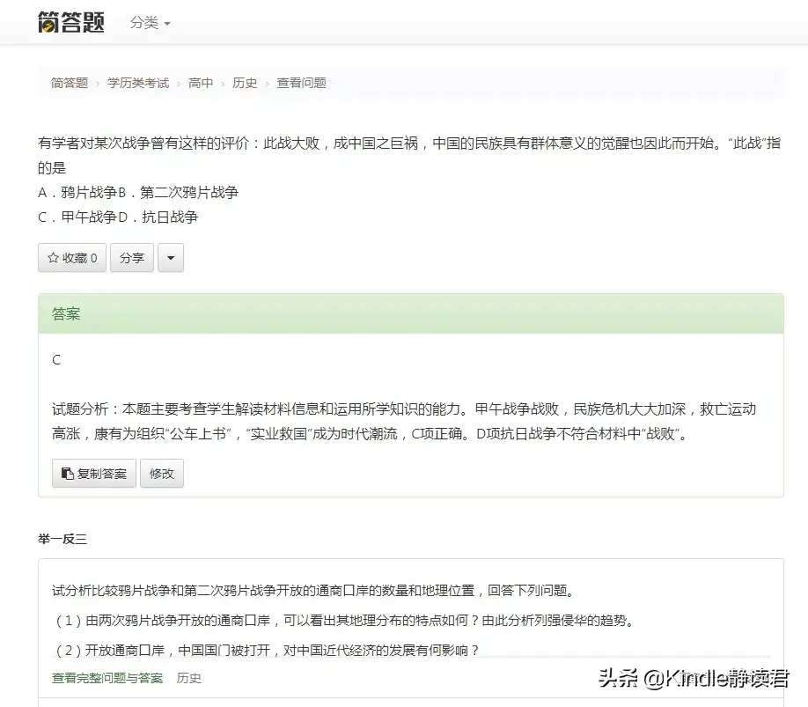Click sub-question (1) about 地理分布
Image resolution: width=808 pixels, height=707 pixels.
[x=345, y=621]
